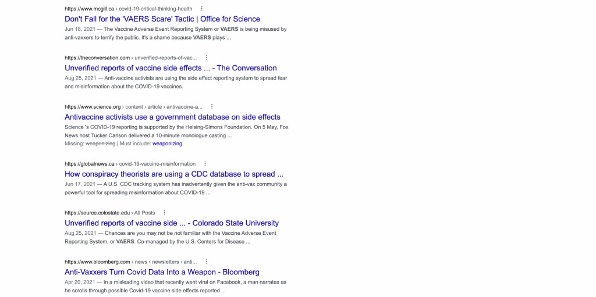Click the https://www.bloomberg.com URL breadcrumb
The image size is (596, 297).
coord(131,262)
